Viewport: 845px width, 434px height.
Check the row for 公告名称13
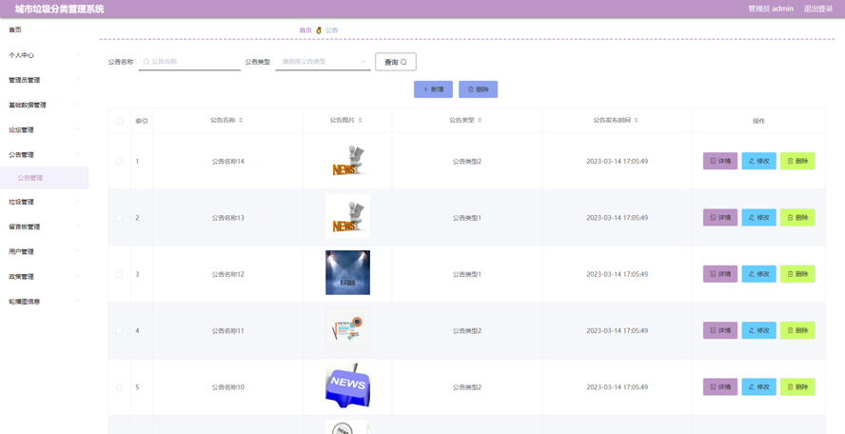(x=120, y=218)
